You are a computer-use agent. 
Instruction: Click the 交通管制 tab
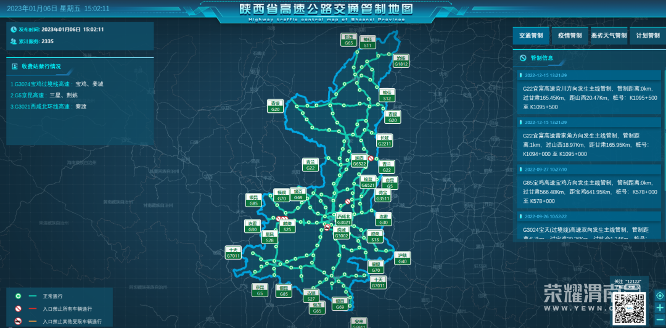[531, 36]
